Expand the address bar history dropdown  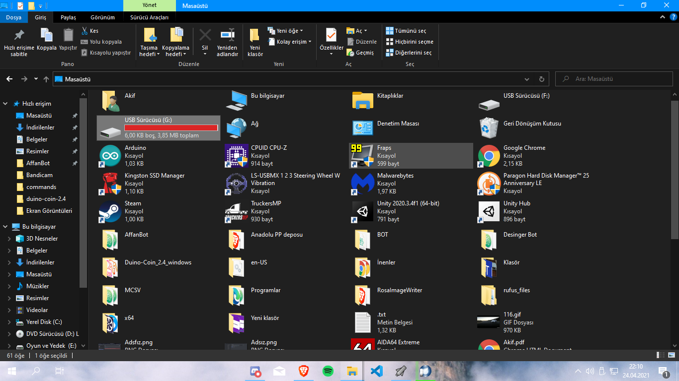pyautogui.click(x=527, y=79)
